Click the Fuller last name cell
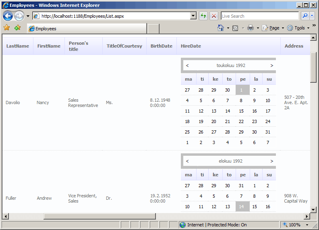The image size is (319, 230). (11, 198)
